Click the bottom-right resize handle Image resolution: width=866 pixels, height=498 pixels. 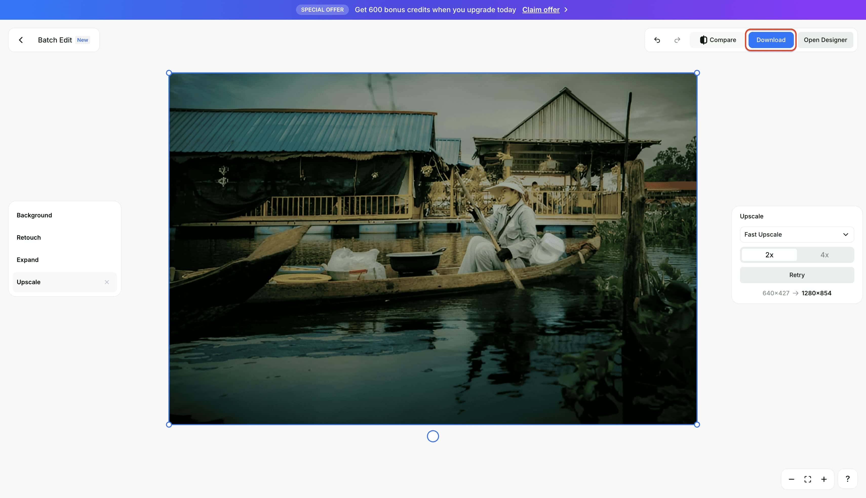tap(697, 424)
